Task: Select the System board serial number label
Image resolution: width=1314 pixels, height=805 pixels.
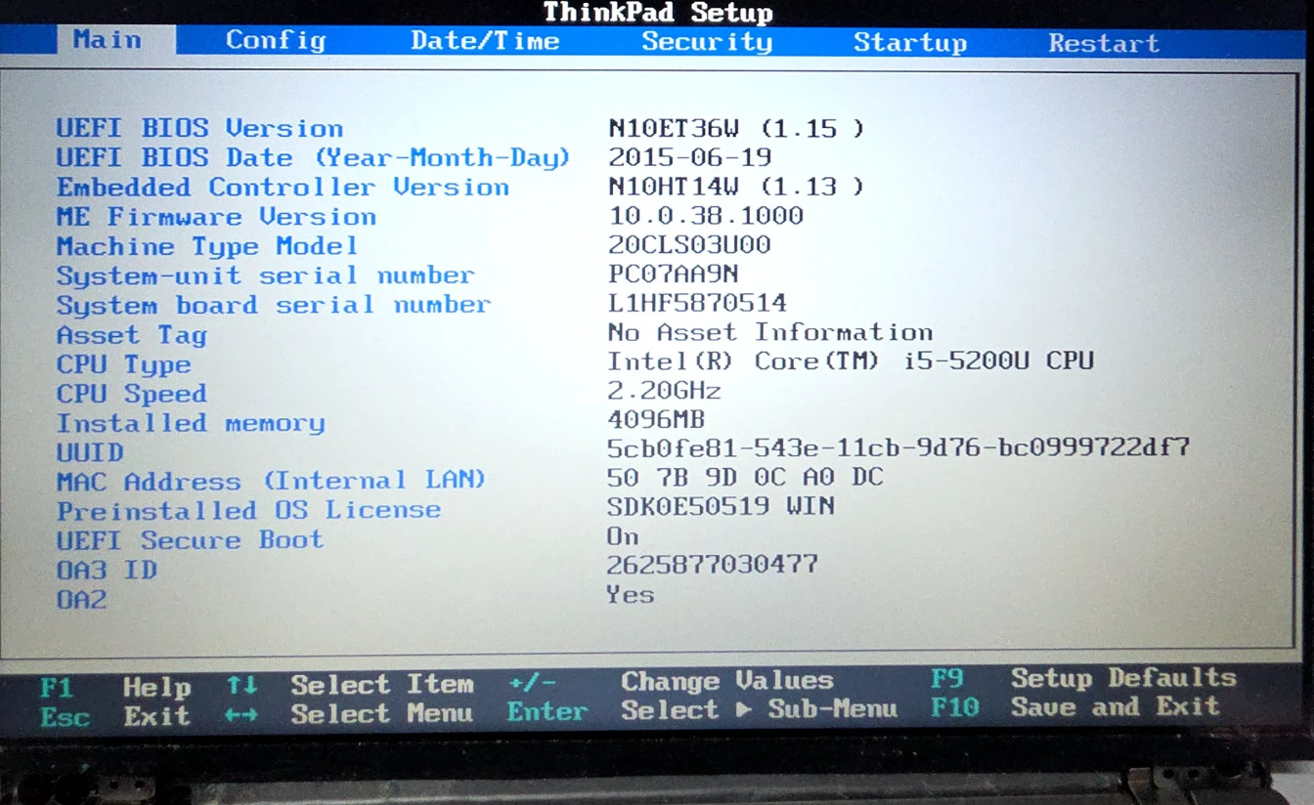Action: [273, 305]
